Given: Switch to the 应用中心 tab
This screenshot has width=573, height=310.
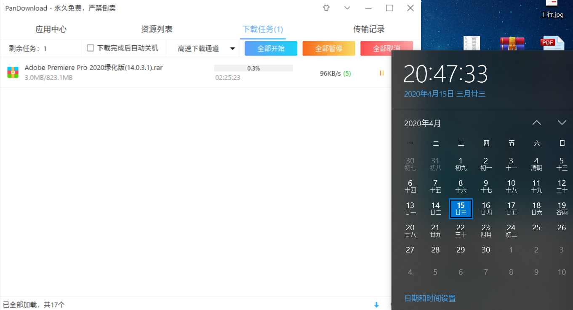Looking at the screenshot, I should pos(51,29).
